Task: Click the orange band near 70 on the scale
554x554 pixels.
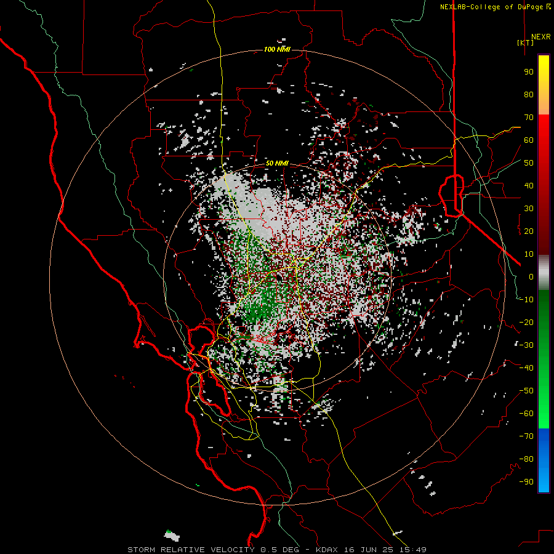Action: [544, 105]
